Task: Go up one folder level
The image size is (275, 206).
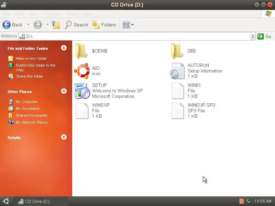Action: click(x=56, y=25)
